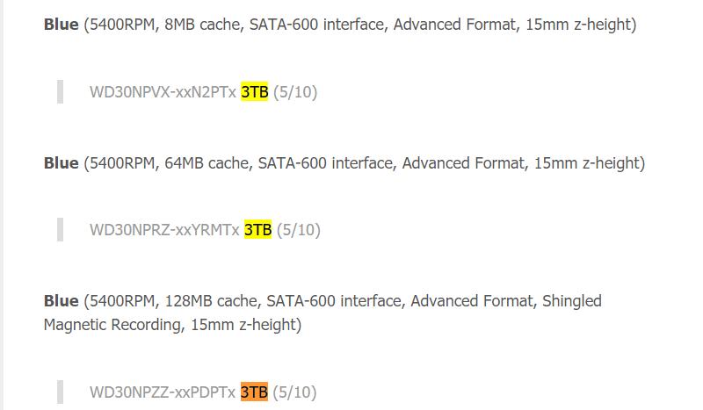Click the Blue heading for the 128MB cache drive
The width and height of the screenshot is (703, 410).
coord(61,301)
